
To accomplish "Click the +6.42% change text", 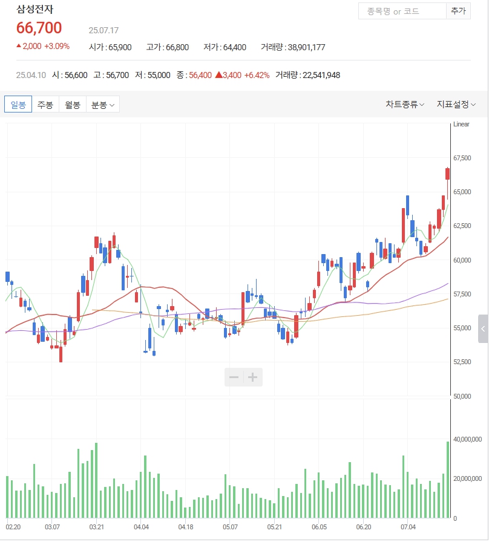I will pos(257,75).
